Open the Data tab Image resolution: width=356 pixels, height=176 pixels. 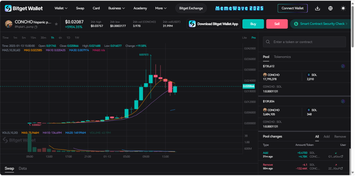pos(23,168)
